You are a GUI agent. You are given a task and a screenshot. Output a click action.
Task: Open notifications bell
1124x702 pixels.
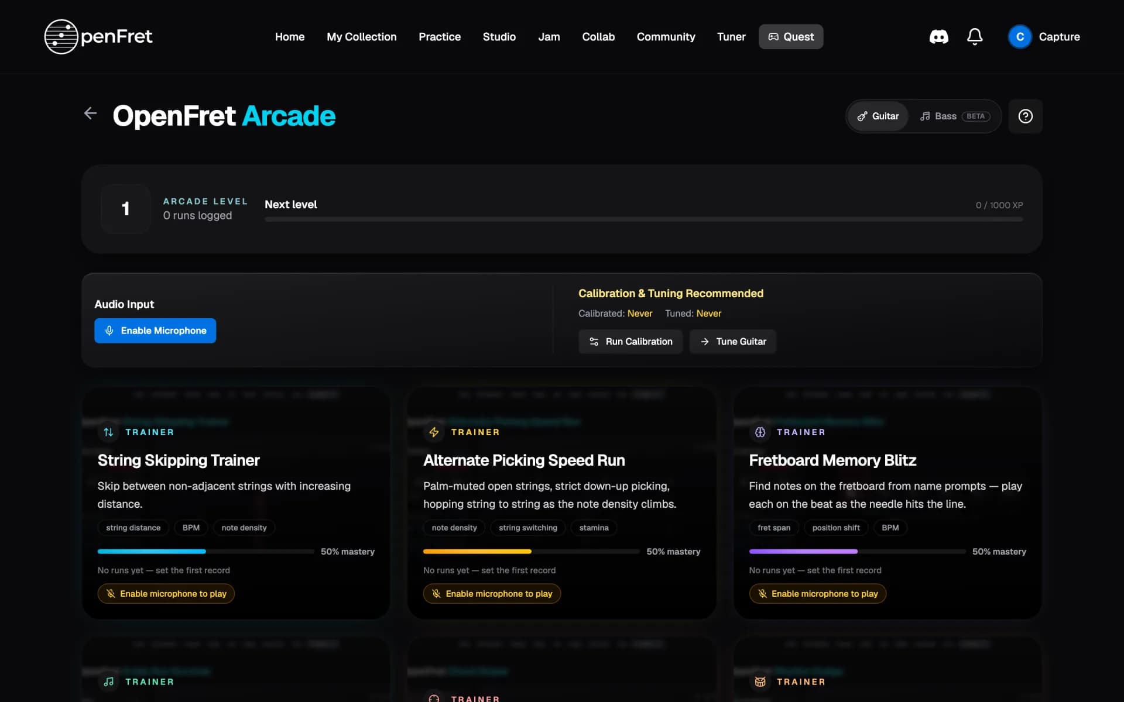[x=975, y=37]
